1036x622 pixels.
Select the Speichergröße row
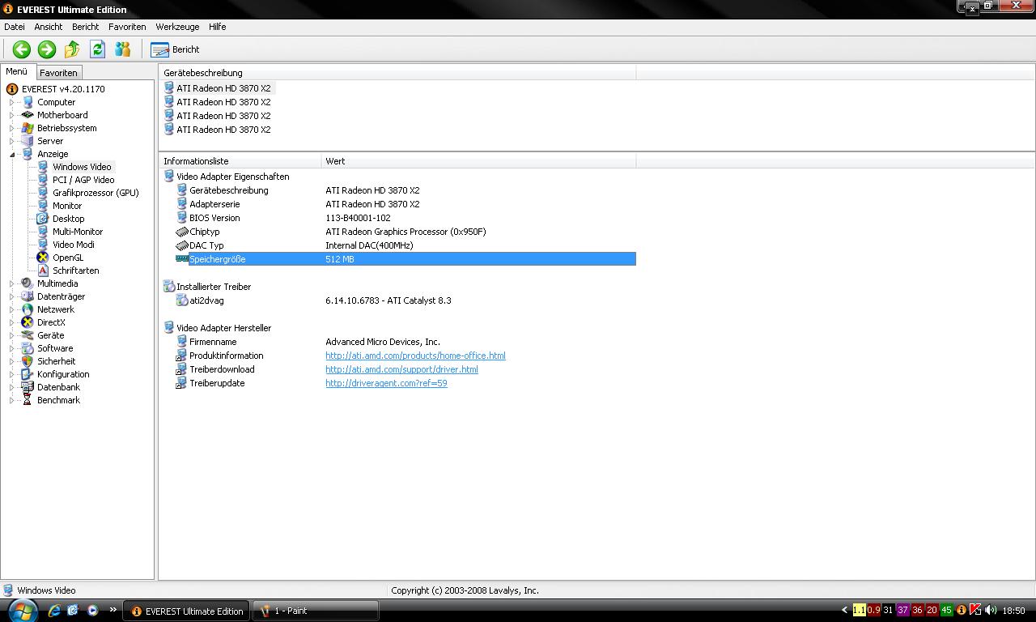click(405, 259)
